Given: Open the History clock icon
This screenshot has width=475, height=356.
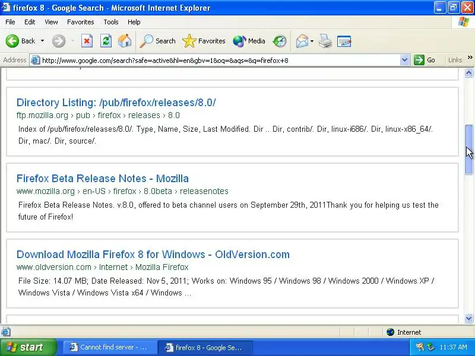Looking at the screenshot, I should (x=279, y=41).
